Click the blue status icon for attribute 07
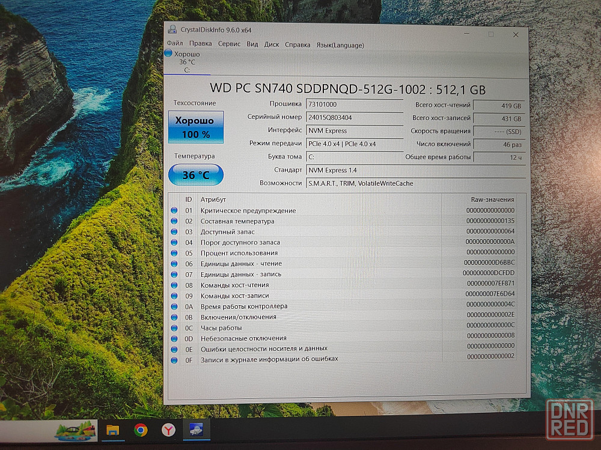 click(x=174, y=275)
